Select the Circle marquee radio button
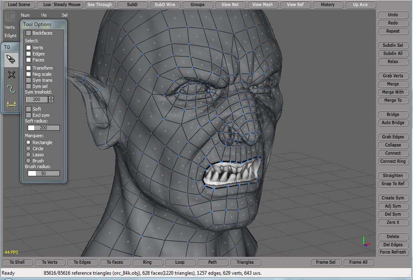This screenshot has width=413, height=280. (x=29, y=149)
